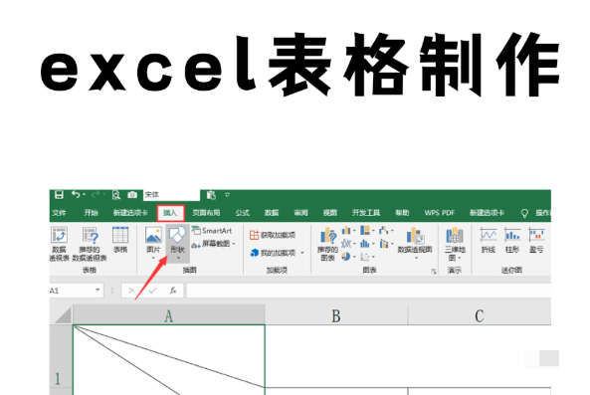Open the 图表 group dialog launcher

coord(434,272)
